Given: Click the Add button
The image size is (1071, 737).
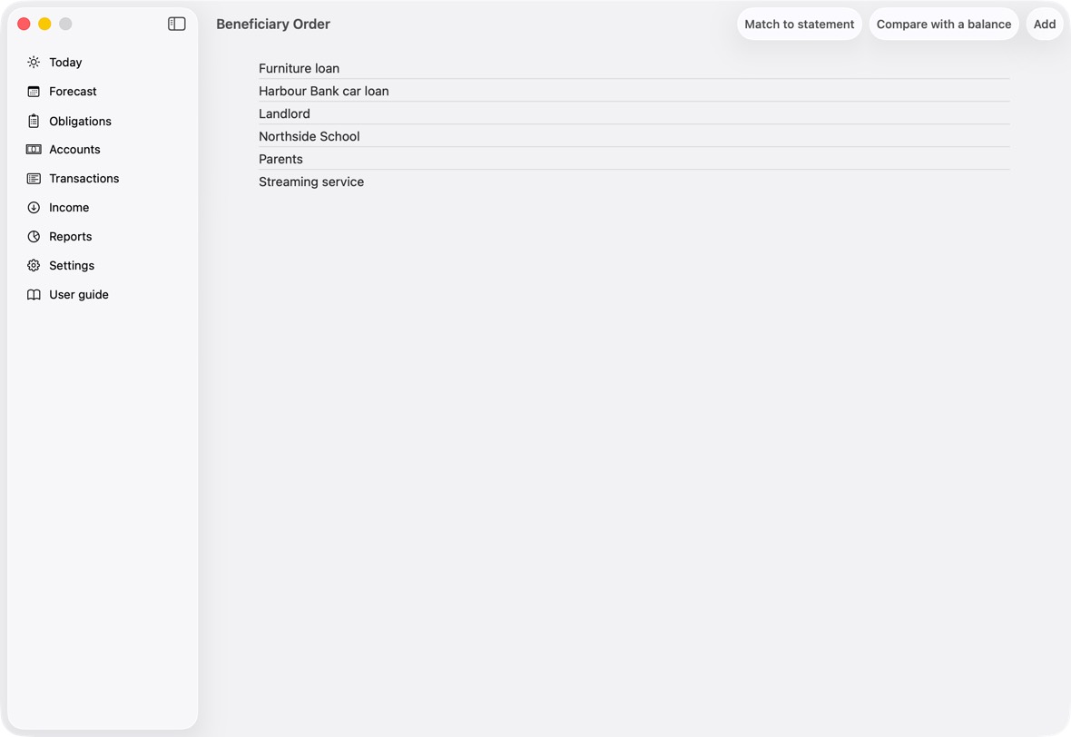Looking at the screenshot, I should tap(1045, 24).
